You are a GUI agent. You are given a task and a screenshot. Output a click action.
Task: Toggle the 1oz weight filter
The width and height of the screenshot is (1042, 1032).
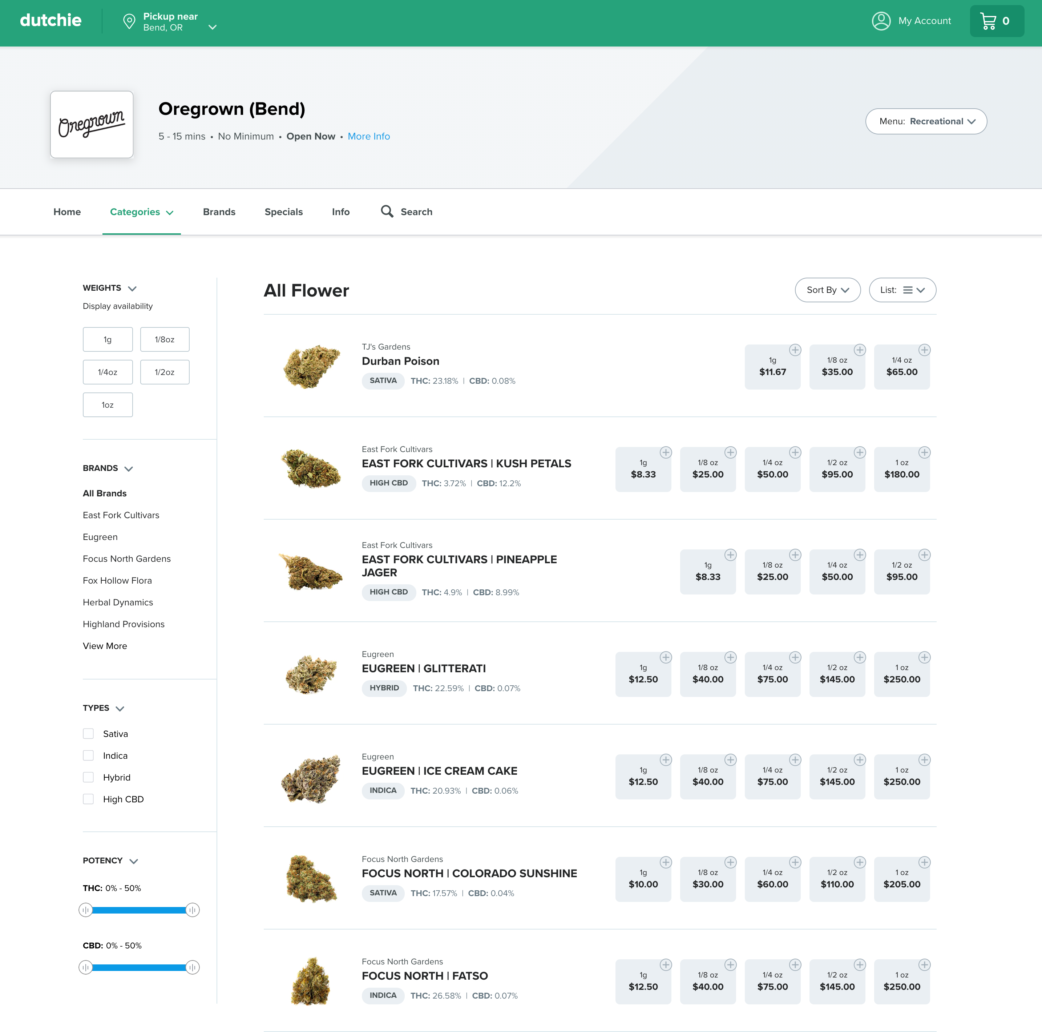[108, 404]
